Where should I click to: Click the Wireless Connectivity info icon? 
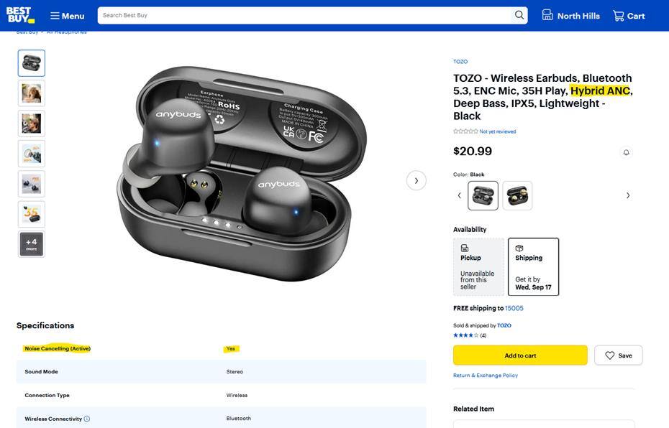[x=87, y=419]
